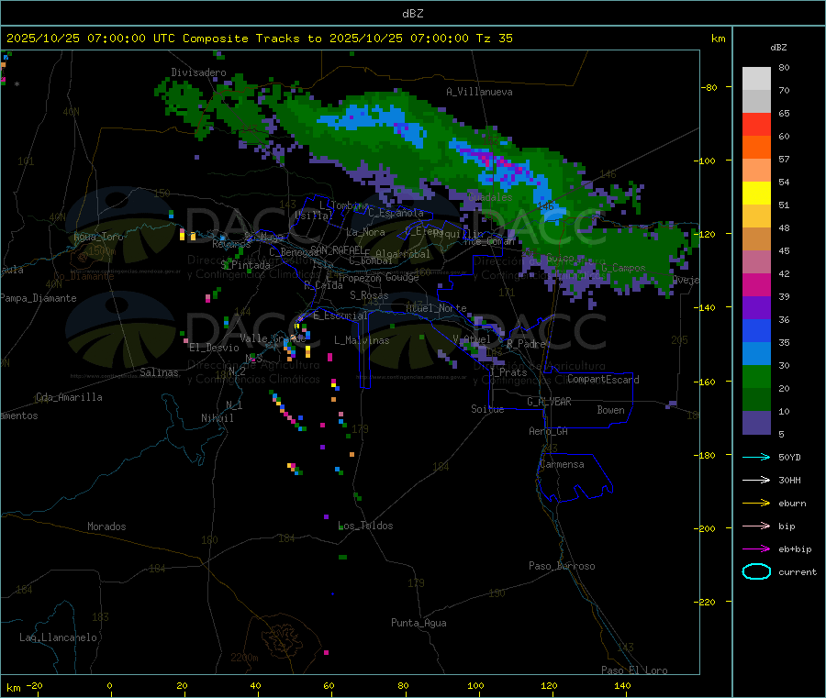Click the 'Soitue' map label
826x698 pixels.
pos(487,409)
